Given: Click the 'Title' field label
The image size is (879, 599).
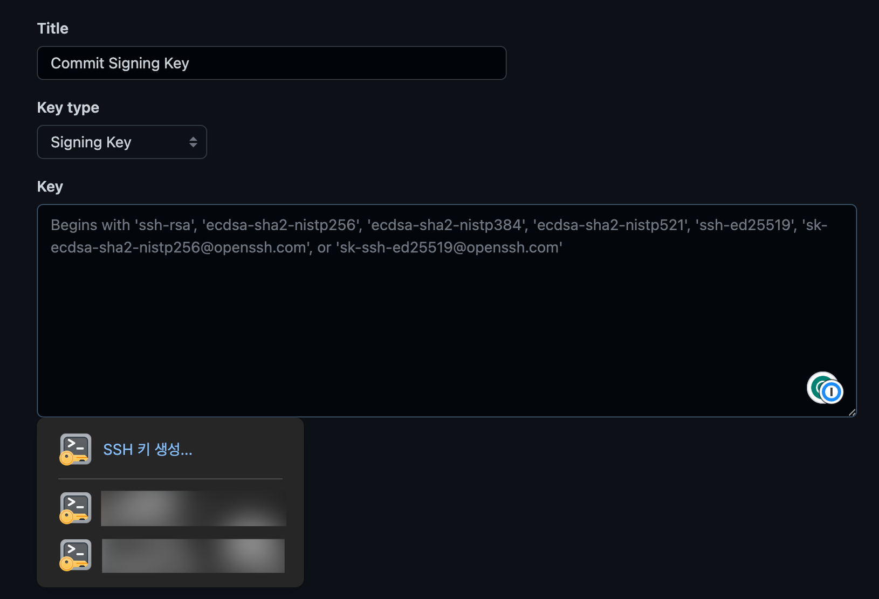Looking at the screenshot, I should (x=53, y=29).
